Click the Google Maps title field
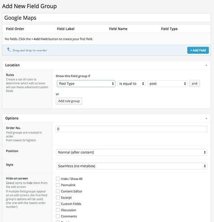This screenshot has height=222, width=214. point(106,18)
